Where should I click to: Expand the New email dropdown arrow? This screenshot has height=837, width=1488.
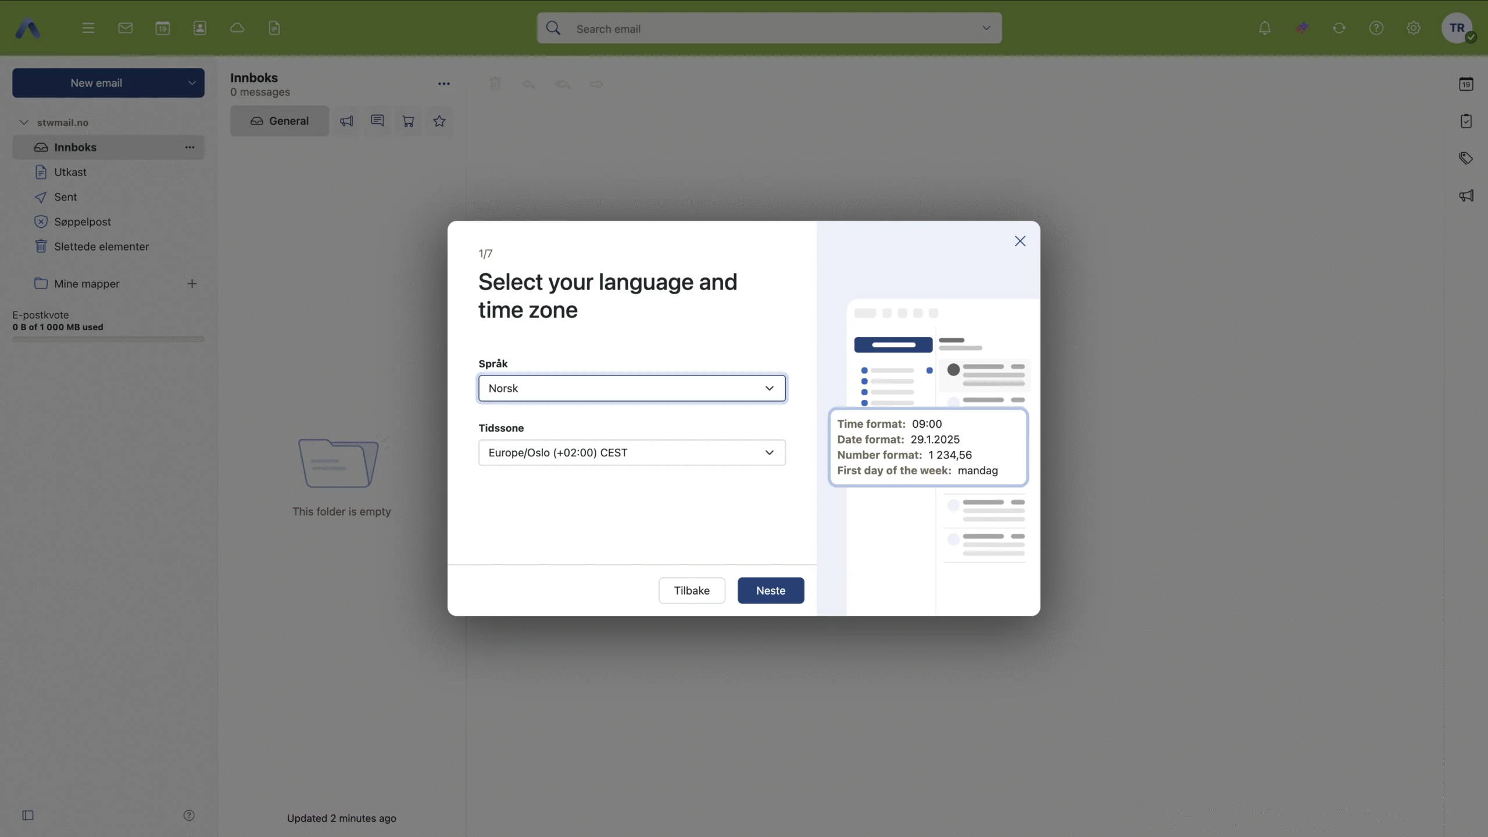tap(192, 83)
